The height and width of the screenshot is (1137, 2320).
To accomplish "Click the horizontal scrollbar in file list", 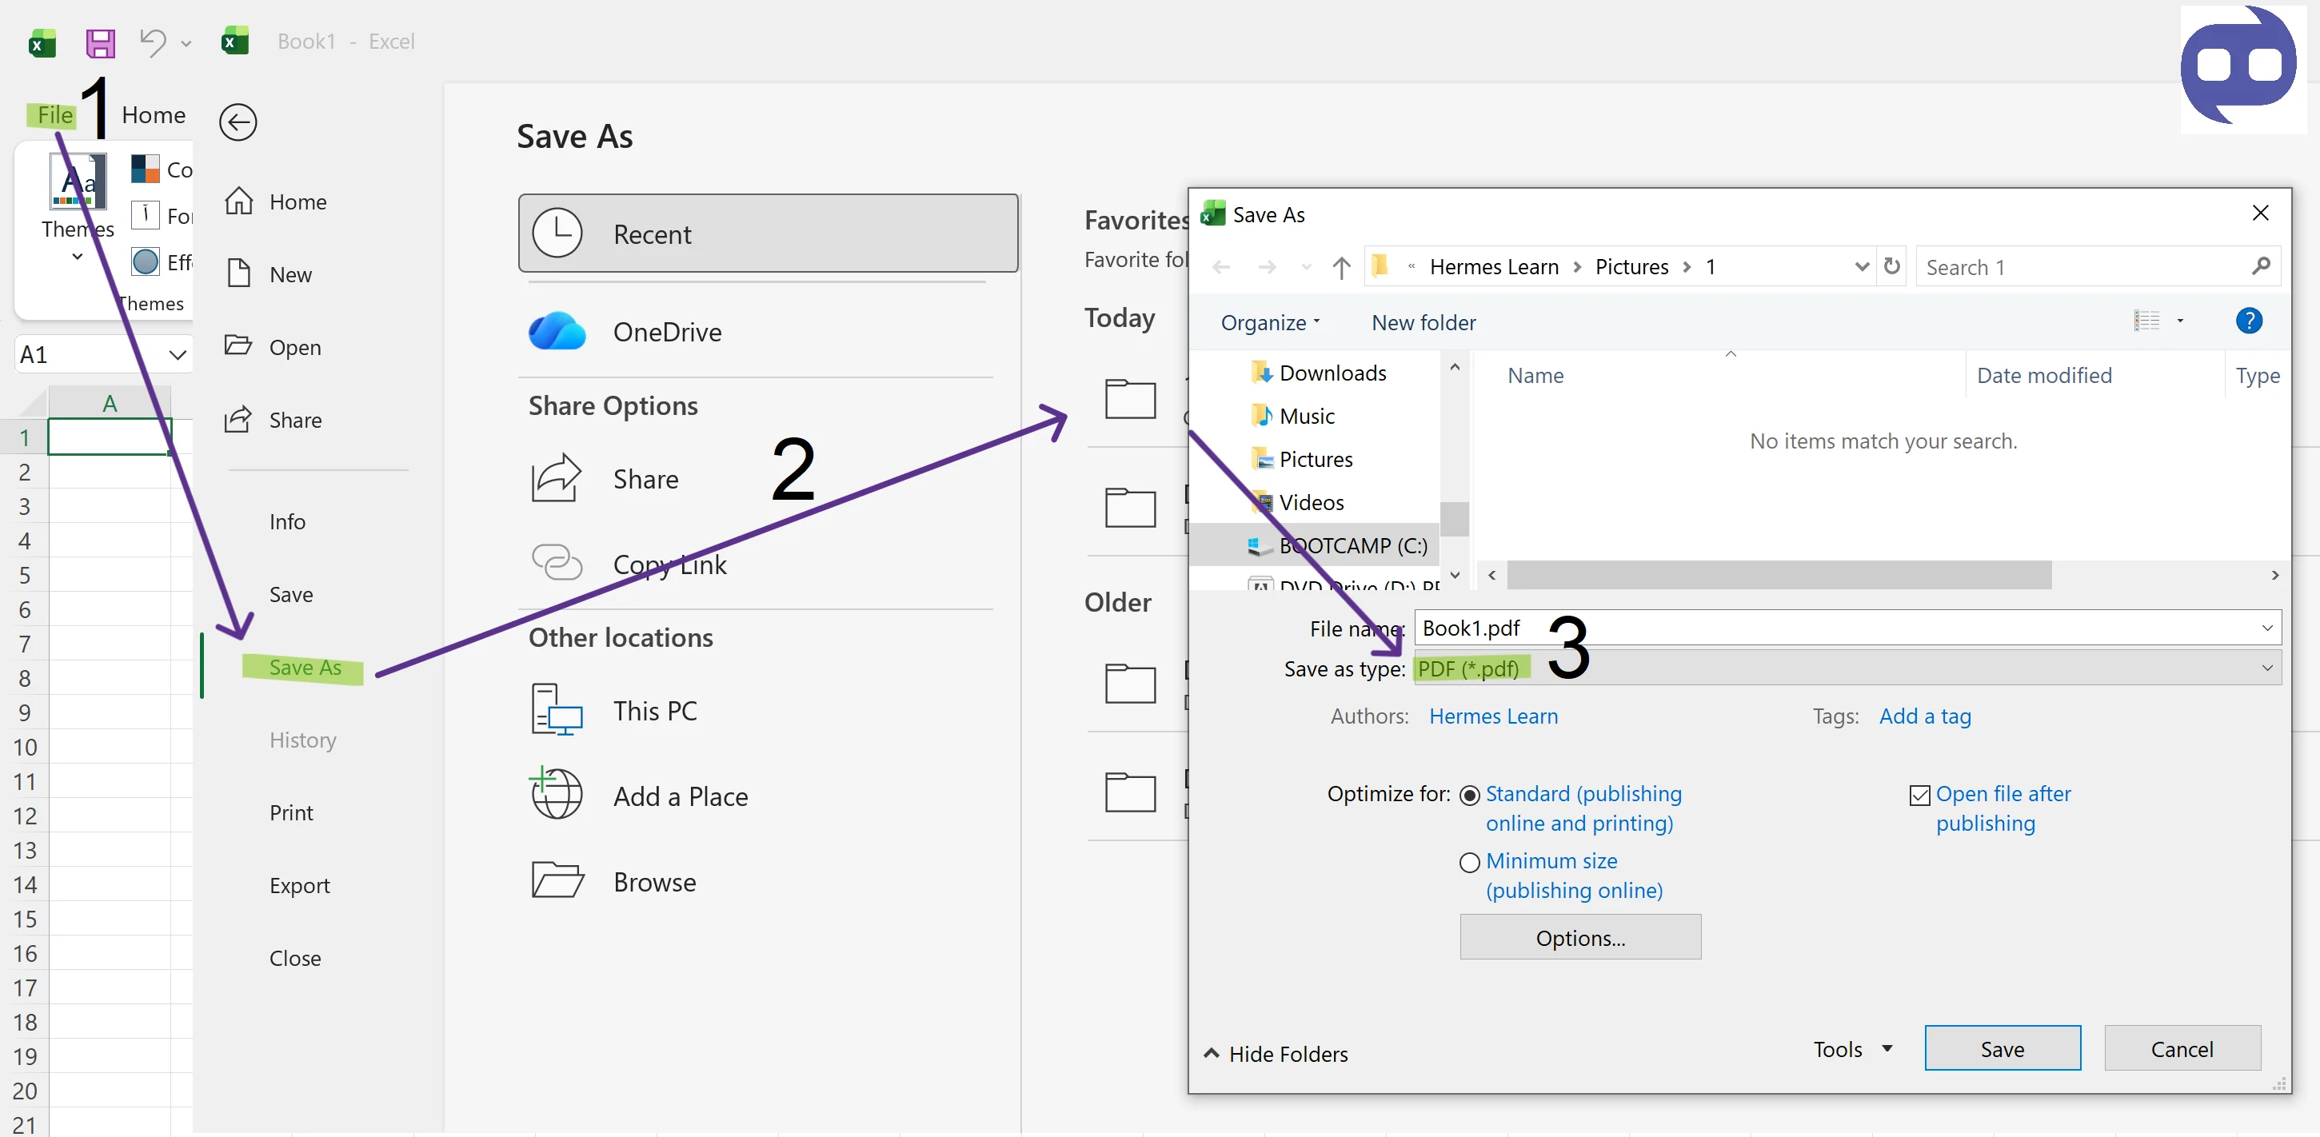I will point(1779,574).
